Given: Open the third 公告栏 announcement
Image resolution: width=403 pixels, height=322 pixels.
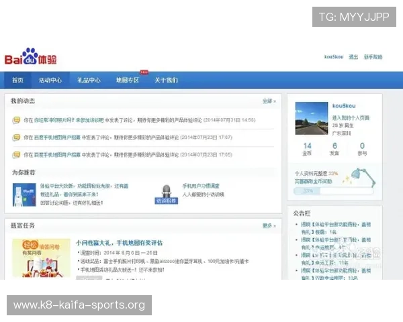Looking at the screenshot, I should [x=336, y=259].
